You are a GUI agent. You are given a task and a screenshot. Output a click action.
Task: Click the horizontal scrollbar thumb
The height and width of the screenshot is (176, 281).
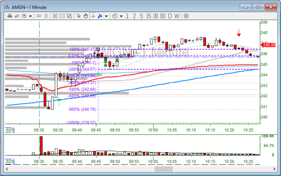click(164, 169)
